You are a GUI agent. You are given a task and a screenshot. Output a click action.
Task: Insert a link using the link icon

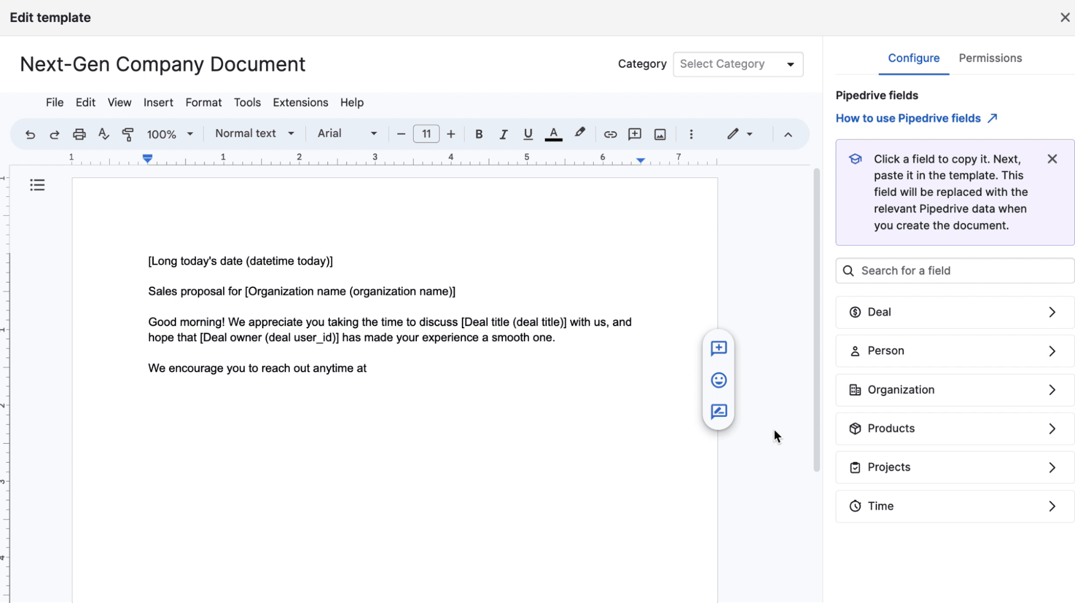[x=610, y=134]
